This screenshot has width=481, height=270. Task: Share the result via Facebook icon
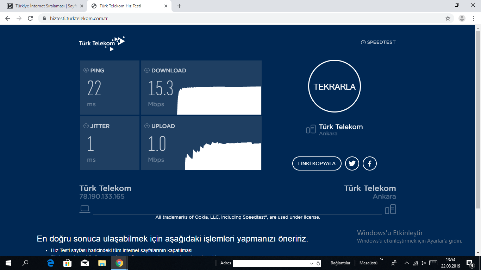[370, 163]
